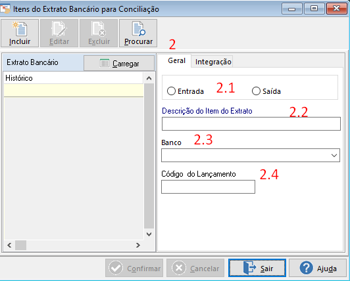The image size is (350, 281).
Task: Exit the window with the Sair button
Action: point(257,268)
